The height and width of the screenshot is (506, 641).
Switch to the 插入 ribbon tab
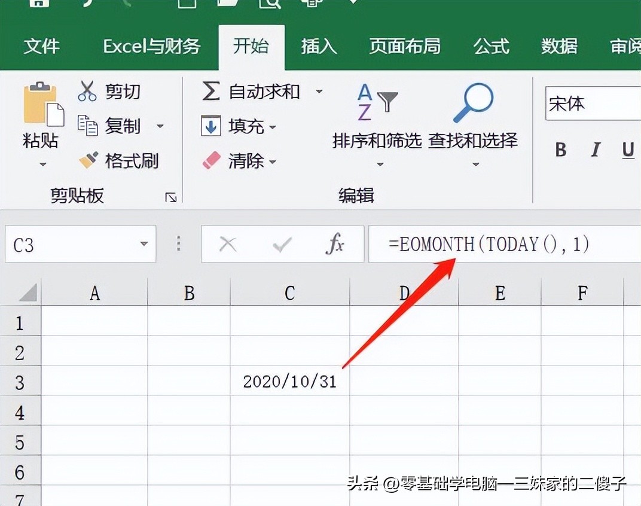(319, 46)
